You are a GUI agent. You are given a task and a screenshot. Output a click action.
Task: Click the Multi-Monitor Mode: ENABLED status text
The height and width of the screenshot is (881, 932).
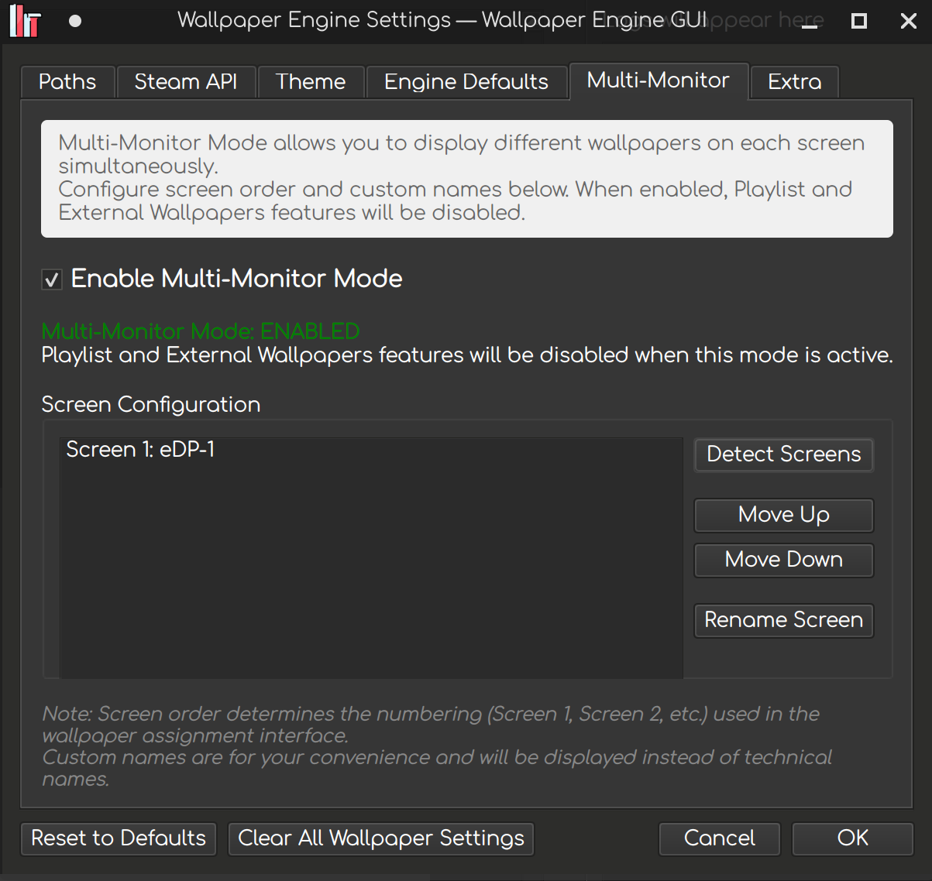point(201,331)
